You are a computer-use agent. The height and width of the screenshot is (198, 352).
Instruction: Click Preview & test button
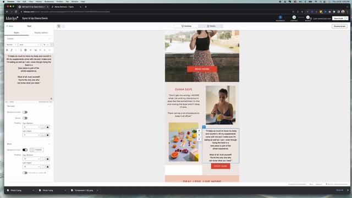(x=339, y=26)
